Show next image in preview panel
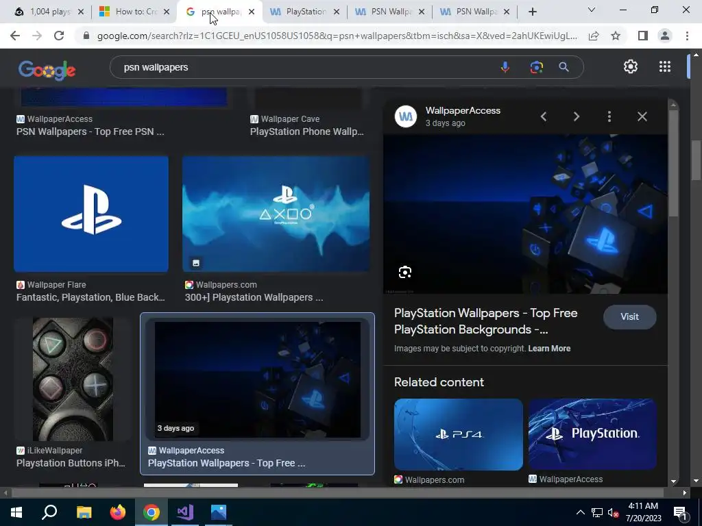 [x=577, y=116]
